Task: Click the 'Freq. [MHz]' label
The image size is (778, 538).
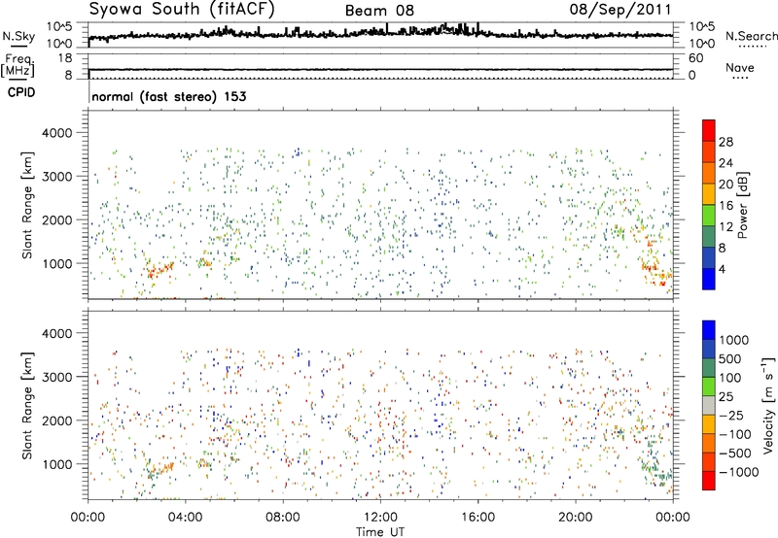Action: (x=18, y=65)
